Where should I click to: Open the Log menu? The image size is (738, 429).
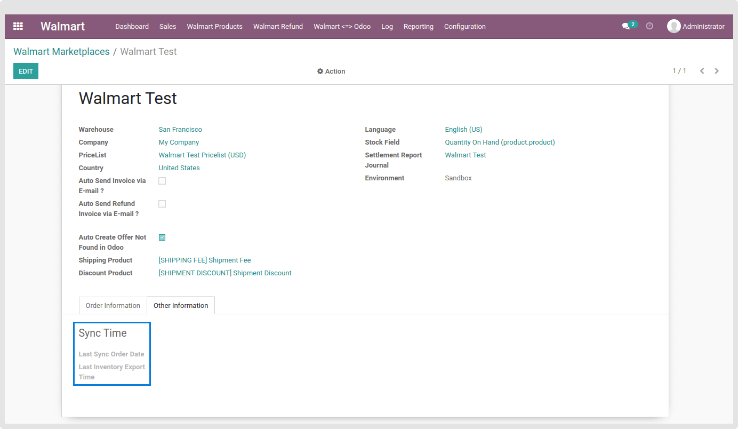(387, 26)
